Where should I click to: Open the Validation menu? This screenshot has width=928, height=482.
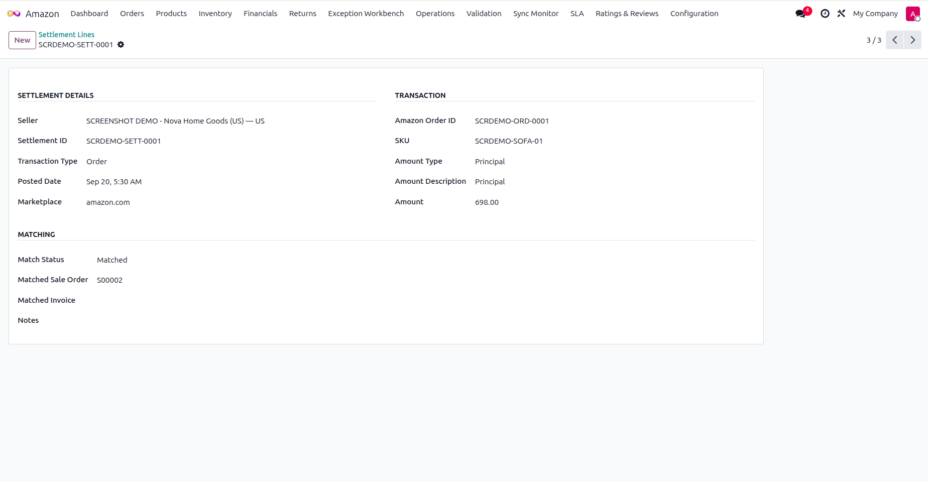pos(484,14)
